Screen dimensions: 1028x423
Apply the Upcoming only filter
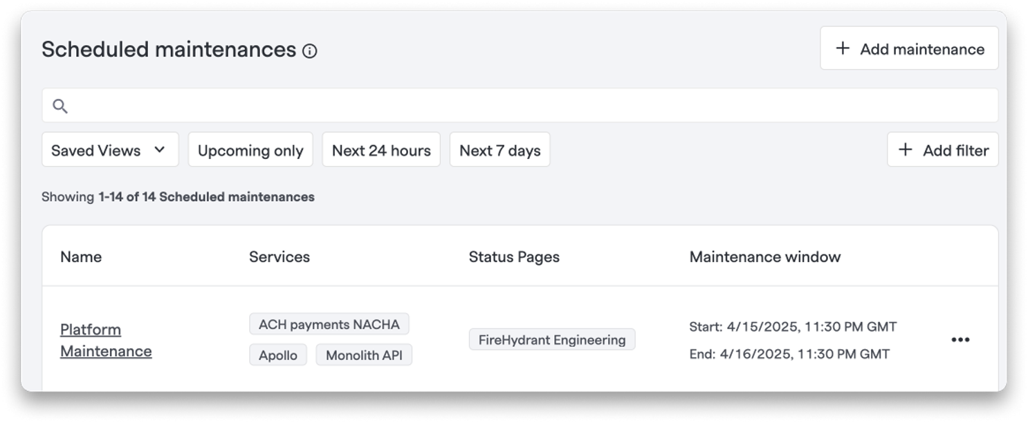click(250, 150)
